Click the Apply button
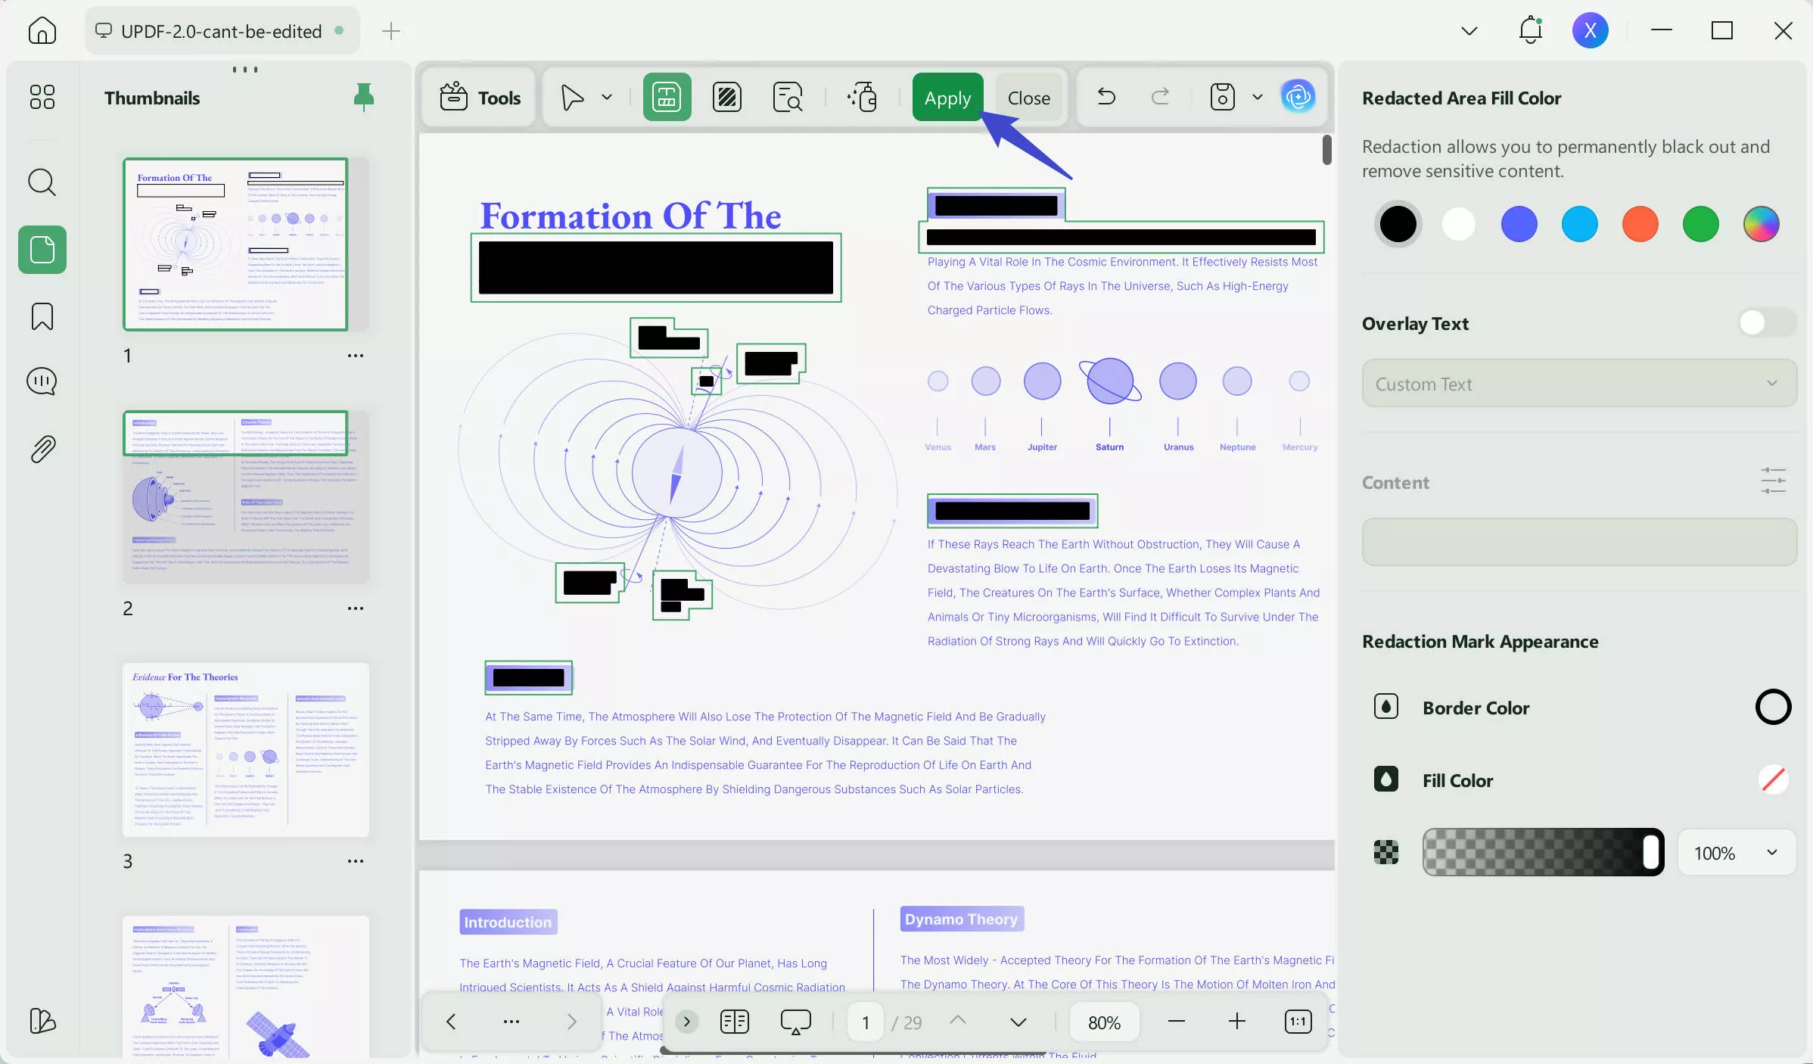This screenshot has height=1064, width=1813. pos(947,97)
